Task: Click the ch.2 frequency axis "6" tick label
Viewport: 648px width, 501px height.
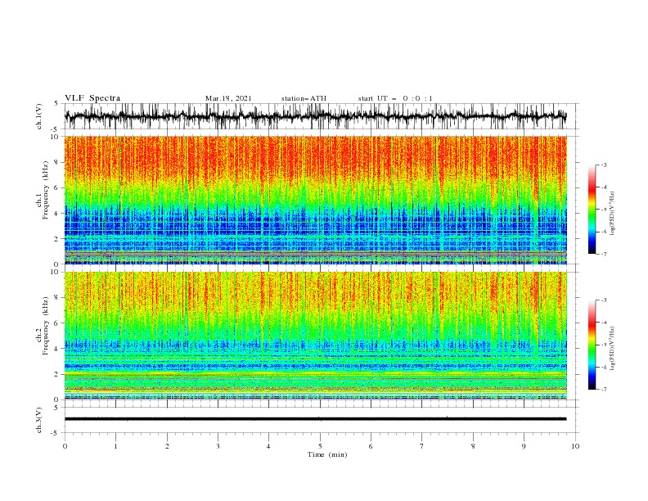Action: click(57, 323)
